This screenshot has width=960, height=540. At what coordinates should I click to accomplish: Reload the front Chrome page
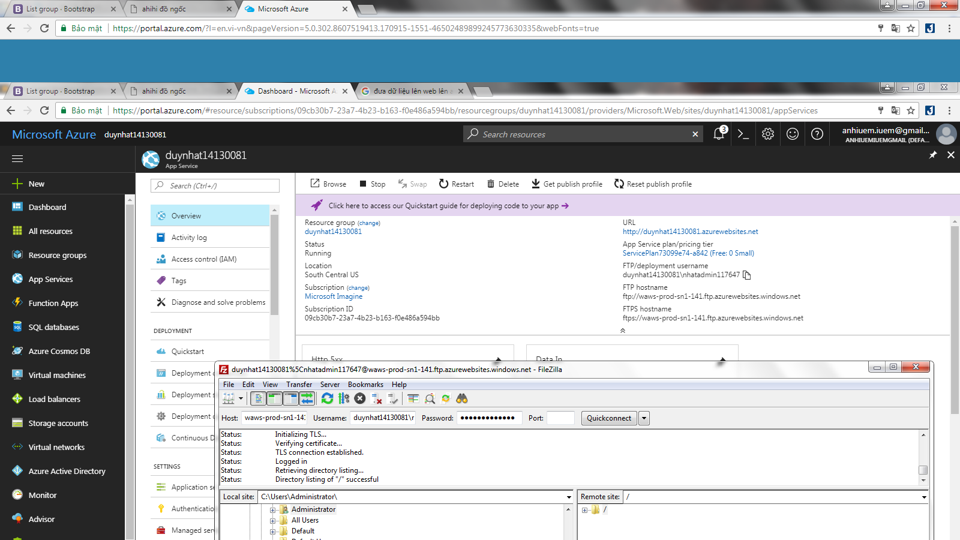tap(44, 110)
